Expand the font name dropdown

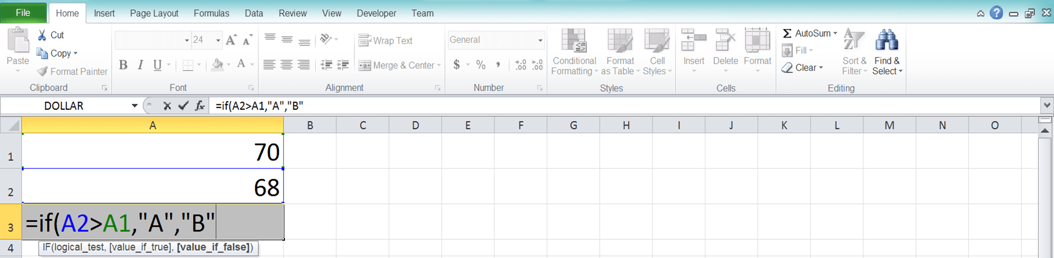coord(187,40)
